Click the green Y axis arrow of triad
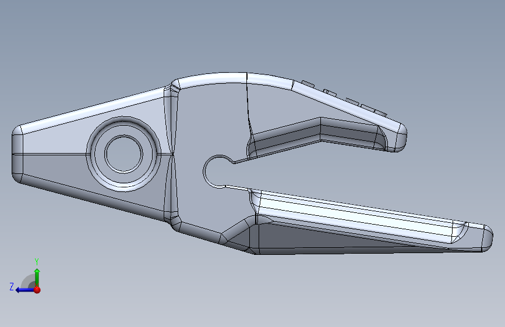The width and height of the screenshot is (505, 327). click(37, 277)
